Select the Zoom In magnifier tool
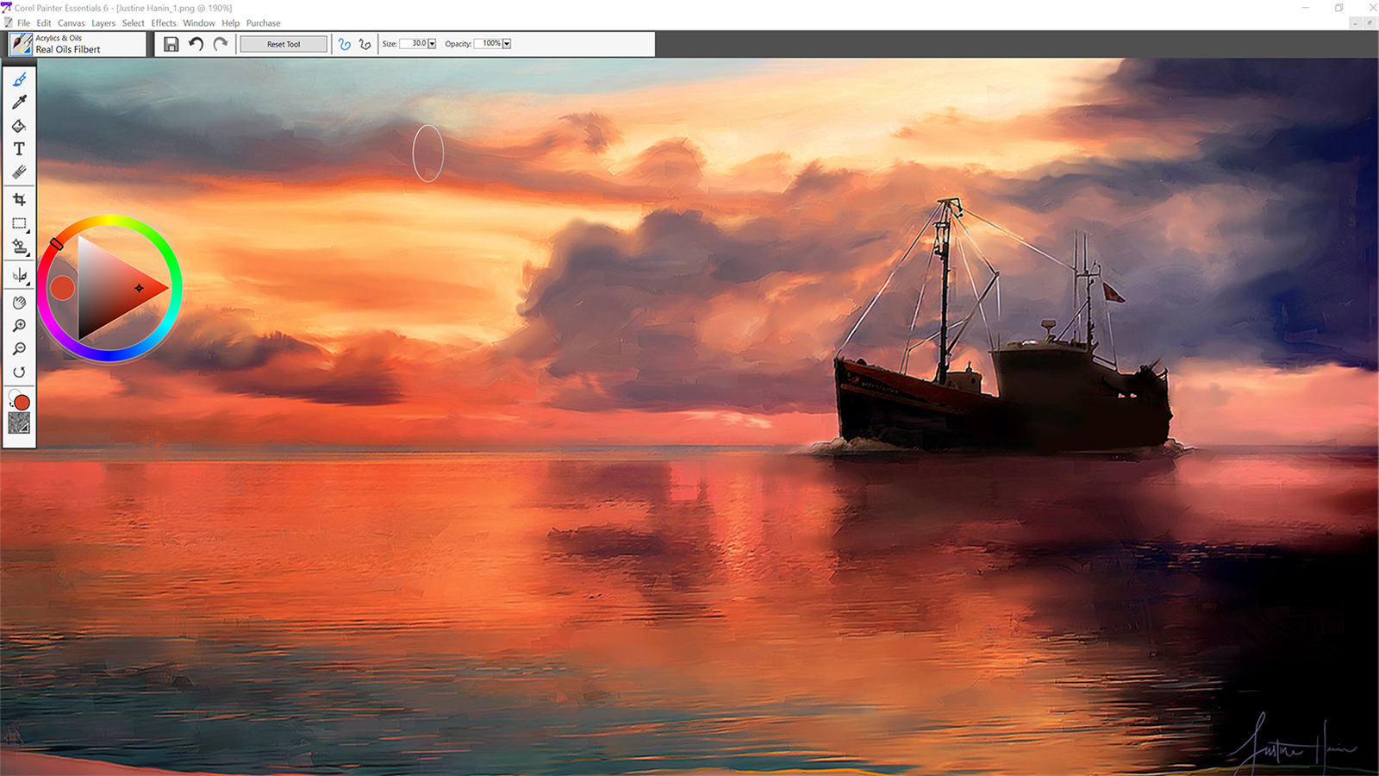The height and width of the screenshot is (776, 1379). tap(19, 325)
